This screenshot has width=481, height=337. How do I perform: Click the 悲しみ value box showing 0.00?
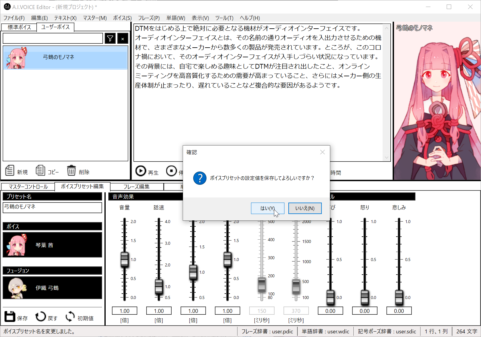[399, 311]
